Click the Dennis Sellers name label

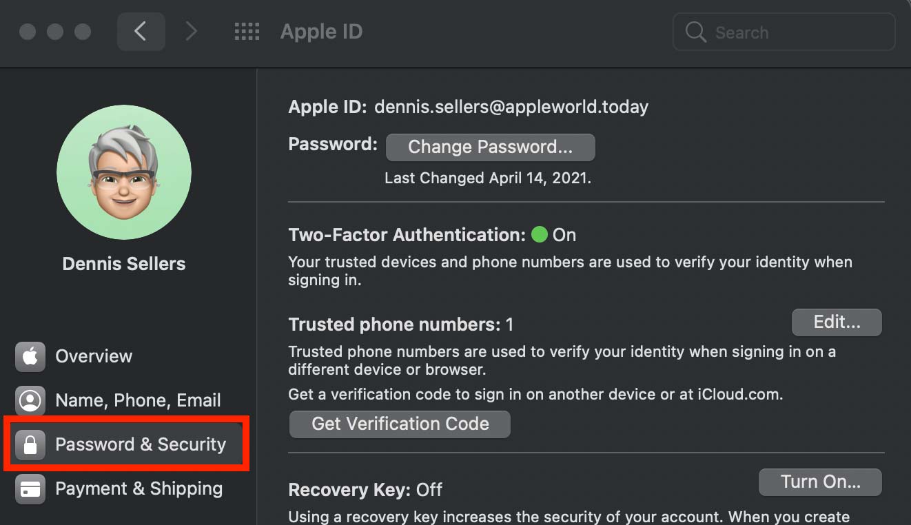pos(124,263)
